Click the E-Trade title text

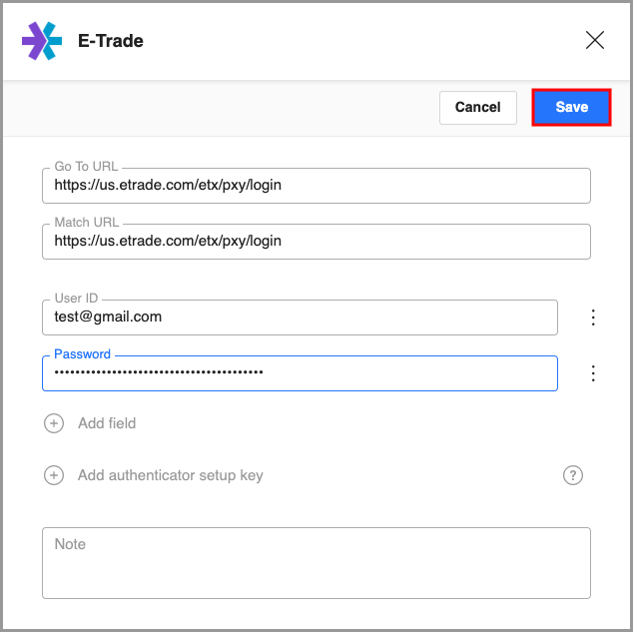pos(111,41)
